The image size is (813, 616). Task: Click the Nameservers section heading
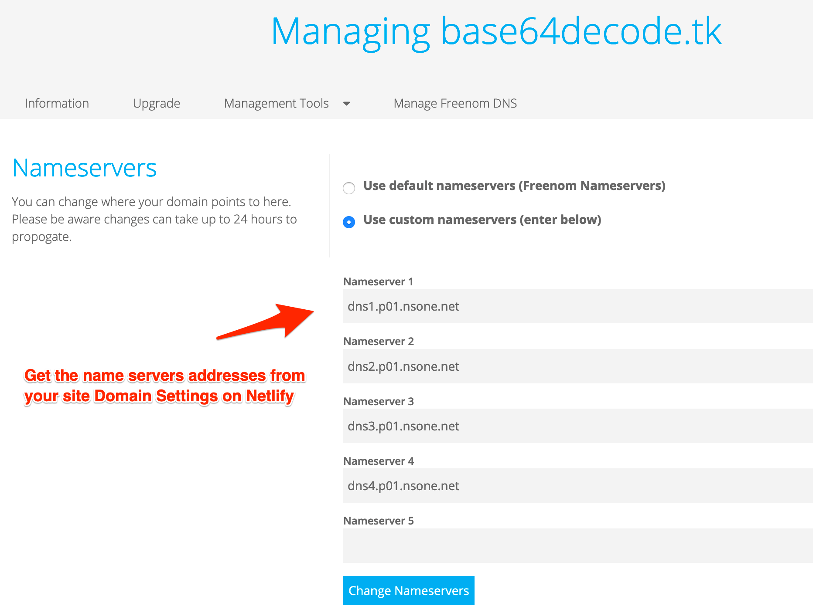(85, 168)
